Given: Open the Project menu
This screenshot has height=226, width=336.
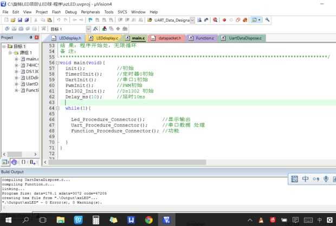Looking at the screenshot, I should [x=42, y=12].
